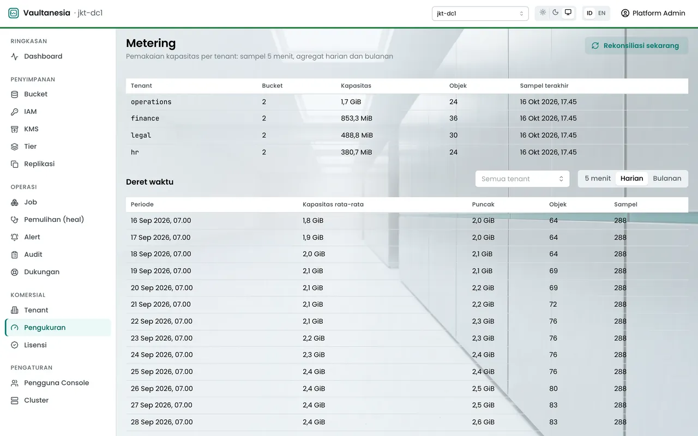Click the Tier layers icon

click(x=15, y=147)
